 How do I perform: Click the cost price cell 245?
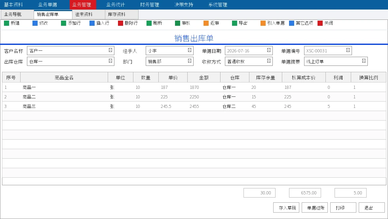304,106
